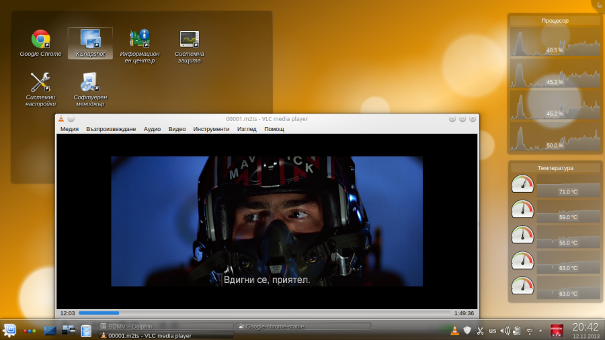
Task: Expand hidden system tray icons arrow
Action: tap(540, 331)
